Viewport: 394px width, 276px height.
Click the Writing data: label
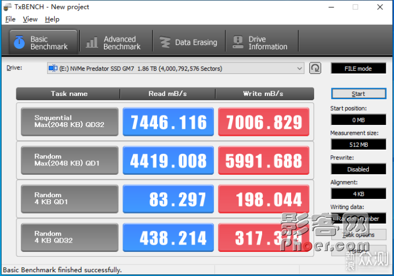tap(347, 207)
